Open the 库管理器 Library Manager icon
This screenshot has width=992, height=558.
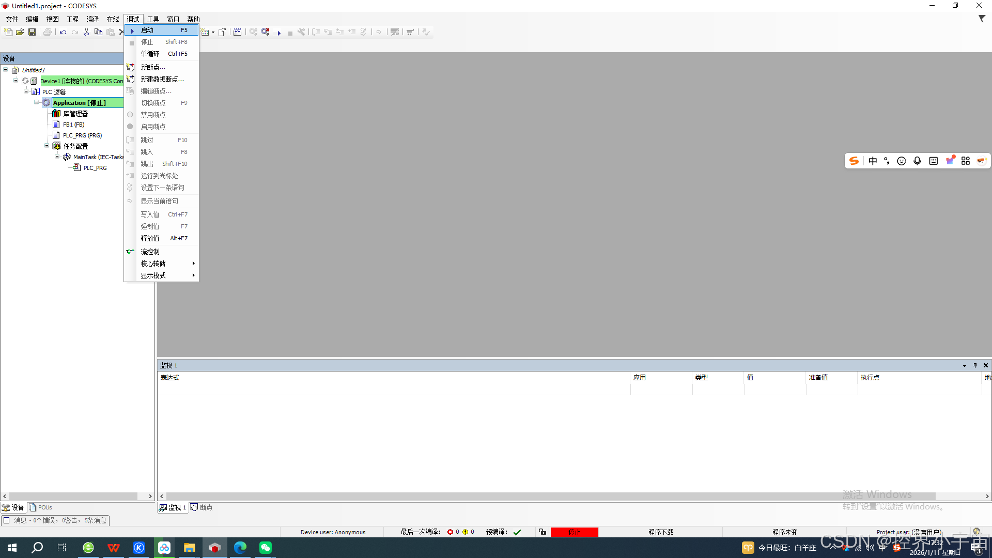click(57, 114)
